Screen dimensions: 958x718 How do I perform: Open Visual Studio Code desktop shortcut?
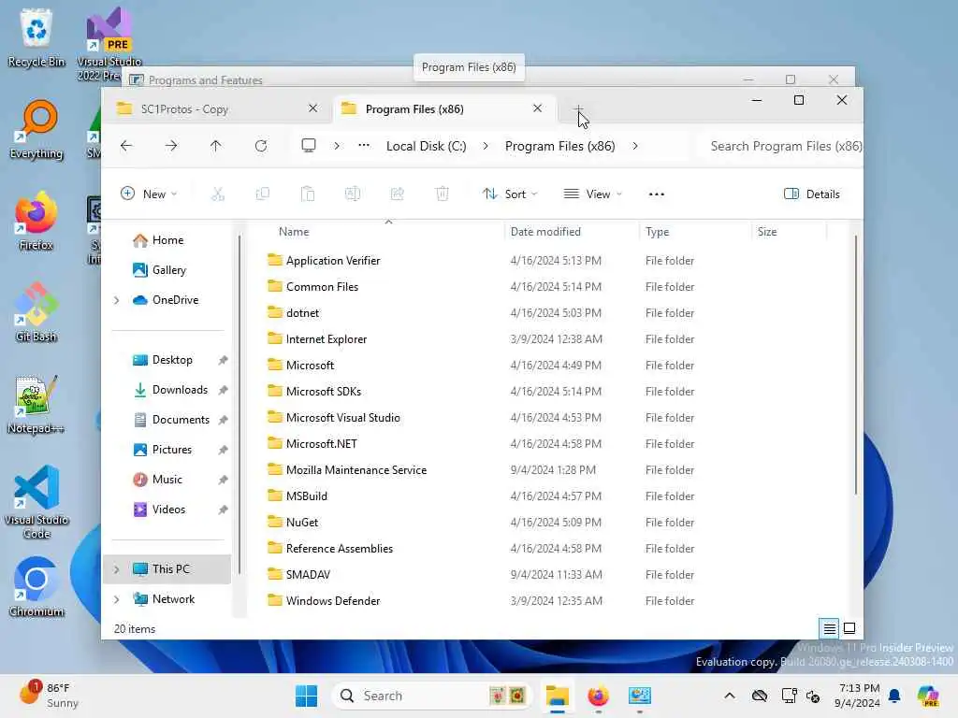tap(36, 502)
